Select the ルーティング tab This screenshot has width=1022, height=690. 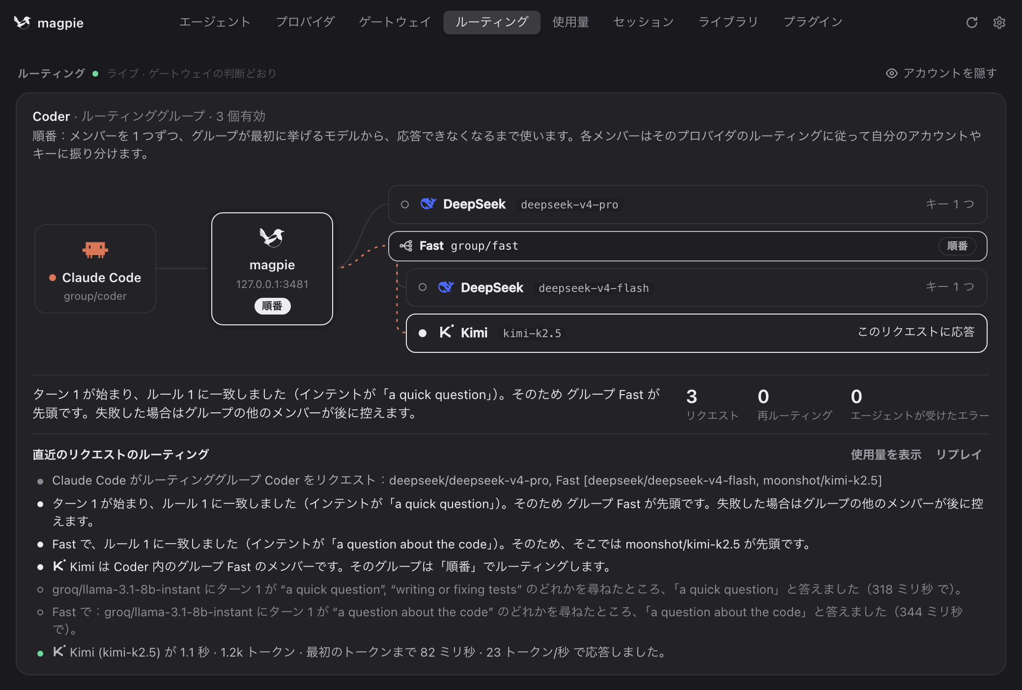492,22
